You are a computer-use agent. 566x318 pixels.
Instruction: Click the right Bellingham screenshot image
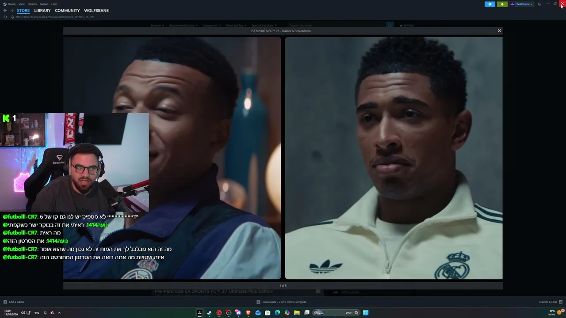point(394,158)
